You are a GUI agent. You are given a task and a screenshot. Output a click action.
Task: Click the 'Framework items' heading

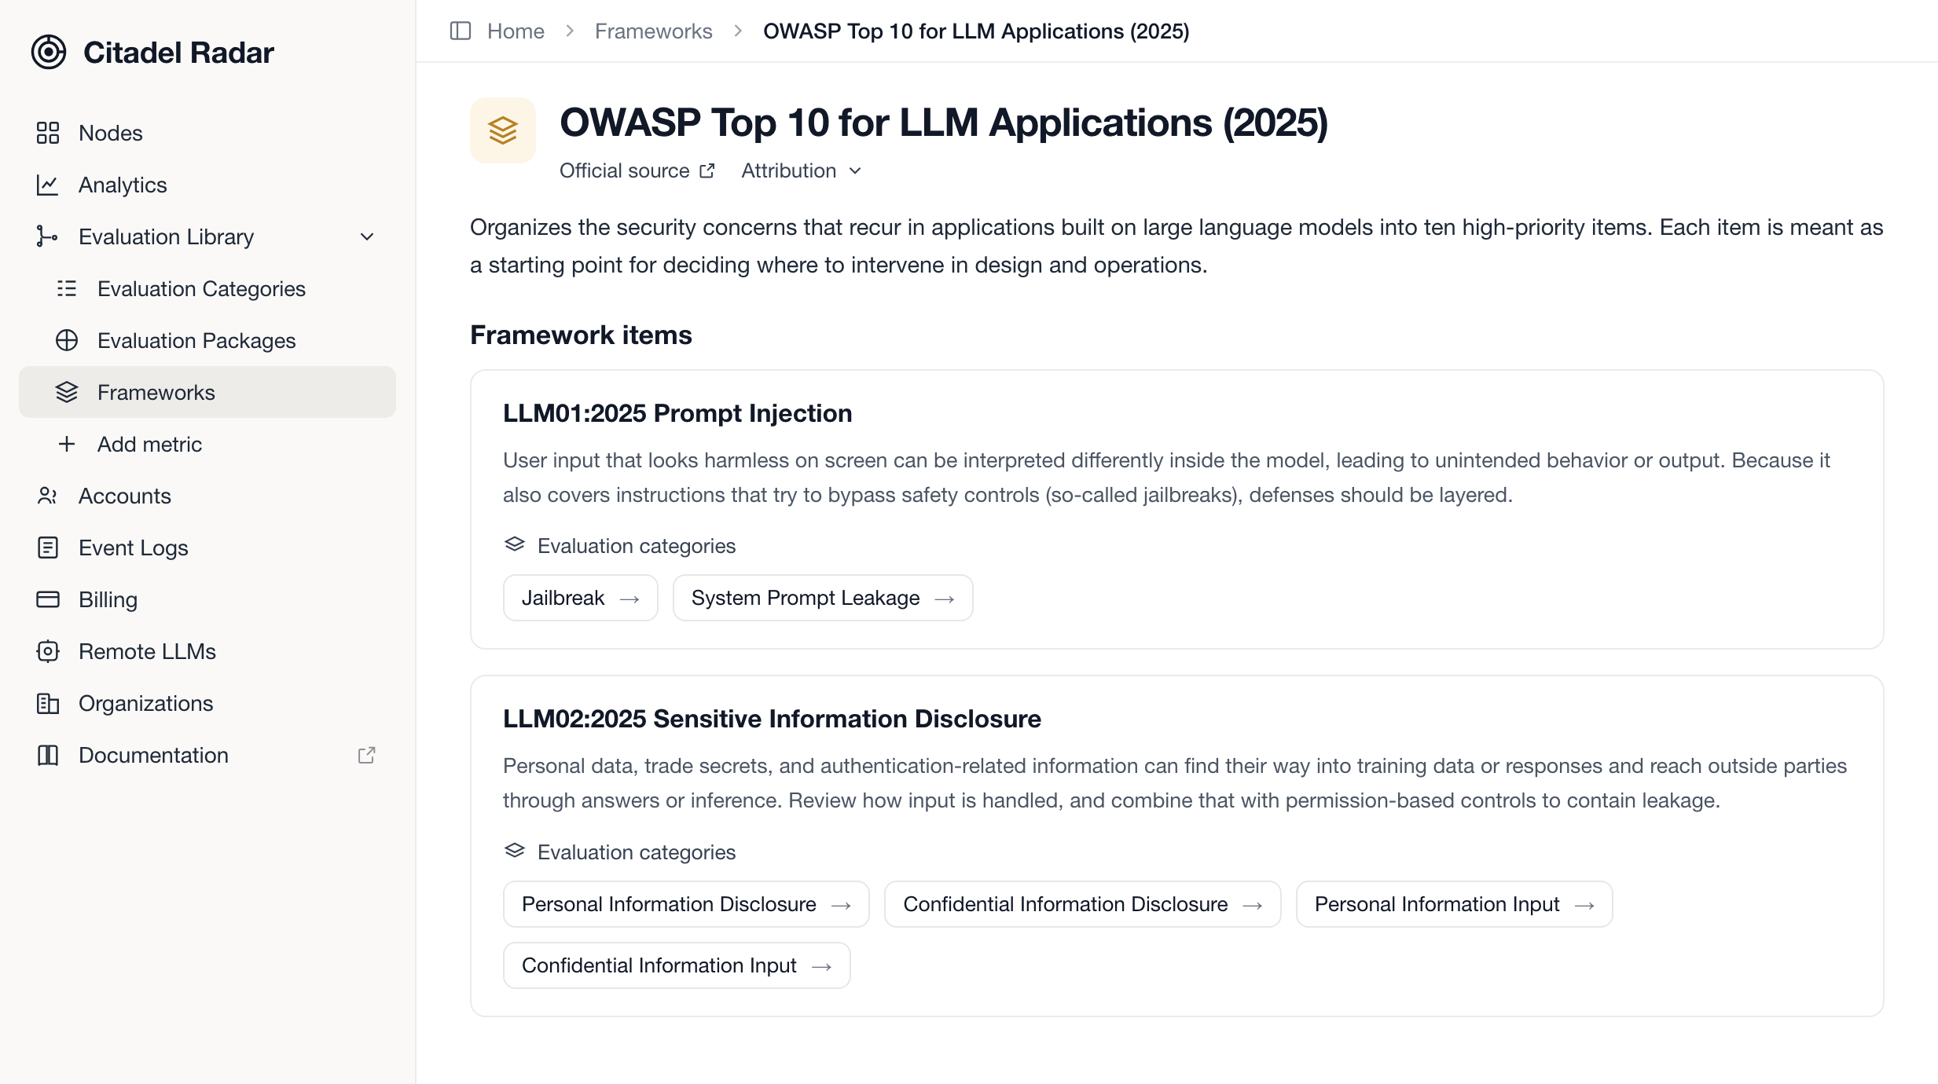581,335
